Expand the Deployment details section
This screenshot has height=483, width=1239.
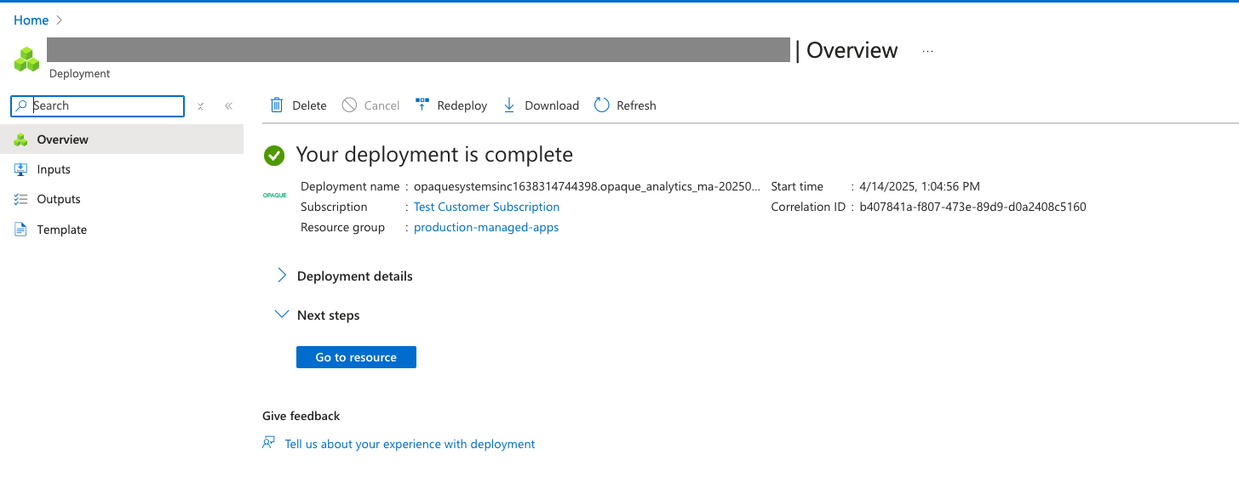(x=282, y=276)
